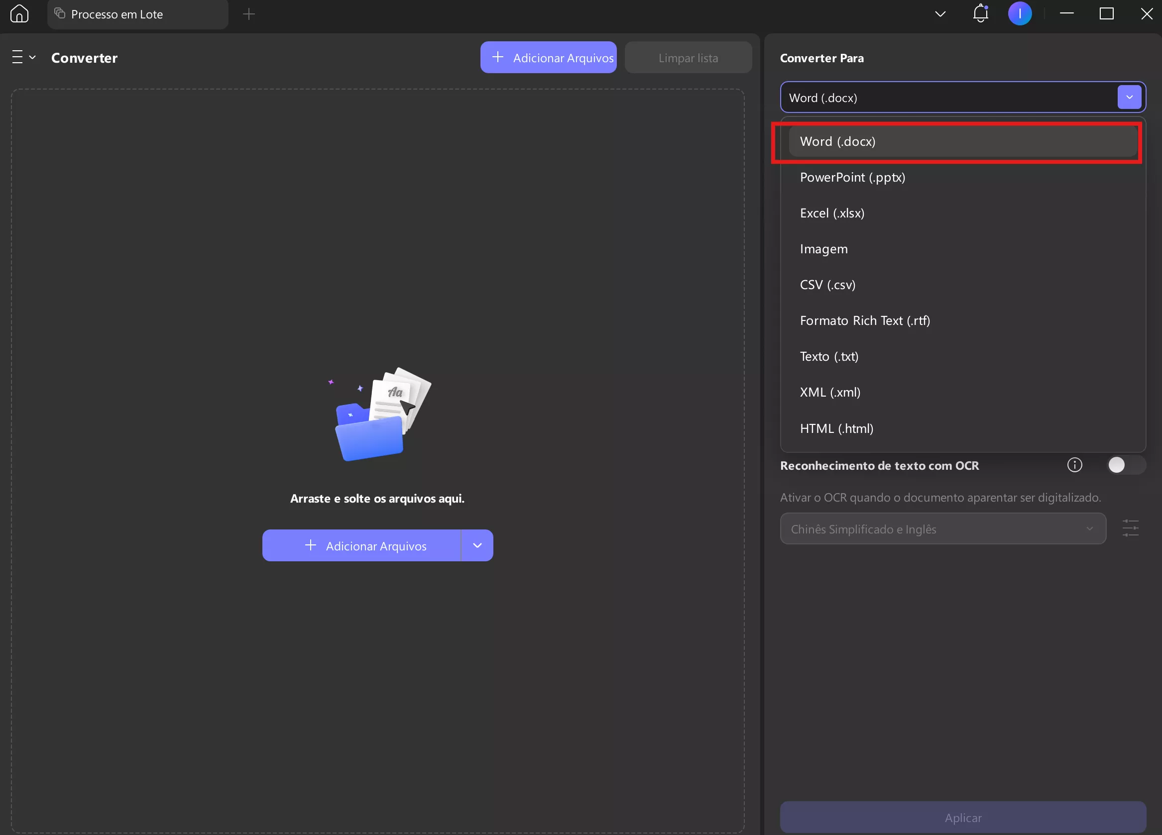Select Texto (.txt) as output format
The height and width of the screenshot is (835, 1162).
[x=828, y=356]
